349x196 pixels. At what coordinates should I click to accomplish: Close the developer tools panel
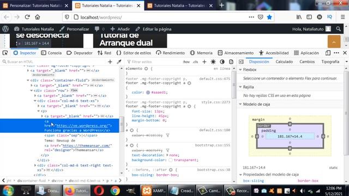click(345, 53)
